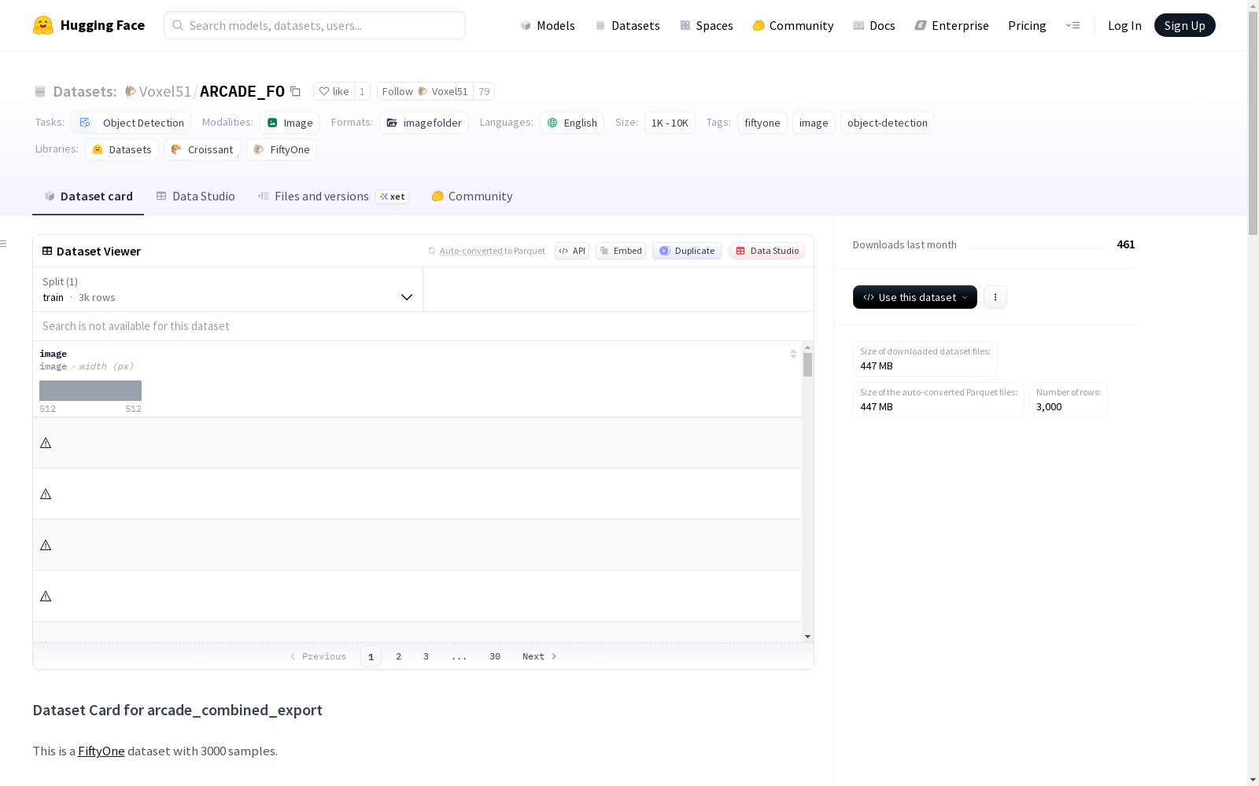Switch to the Dataset card tab
This screenshot has width=1259, height=786.
[88, 196]
